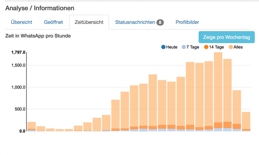
Task: Click the Statusnachrichten badge showing 8
Action: [x=160, y=22]
